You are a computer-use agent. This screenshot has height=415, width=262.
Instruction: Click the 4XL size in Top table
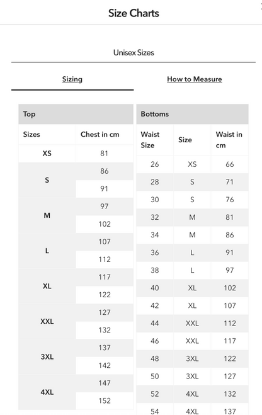tap(47, 392)
